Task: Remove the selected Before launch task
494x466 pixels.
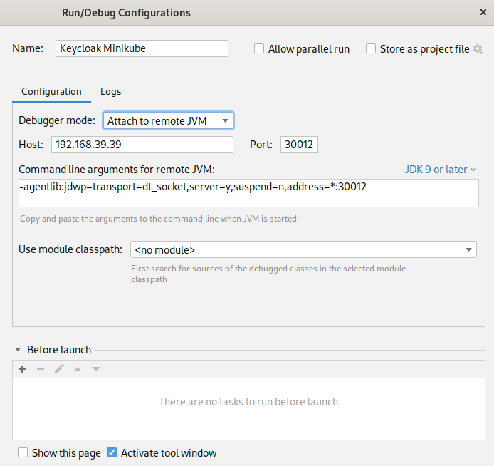Action: 41,369
